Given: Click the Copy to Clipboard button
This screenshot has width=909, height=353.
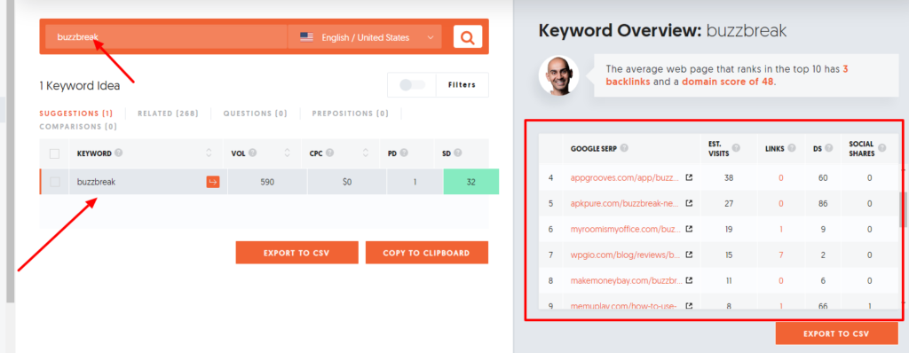Looking at the screenshot, I should click(427, 253).
